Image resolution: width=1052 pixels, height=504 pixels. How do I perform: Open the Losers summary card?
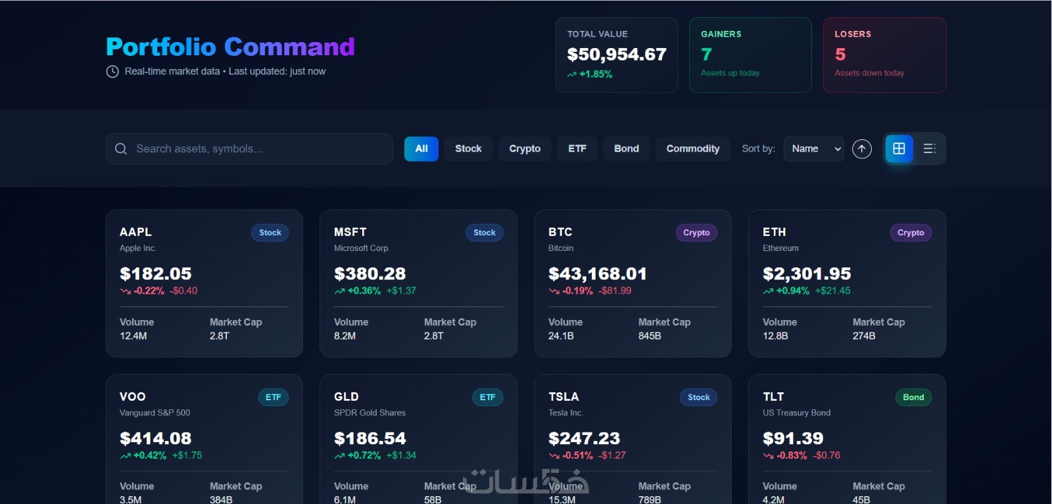point(884,55)
